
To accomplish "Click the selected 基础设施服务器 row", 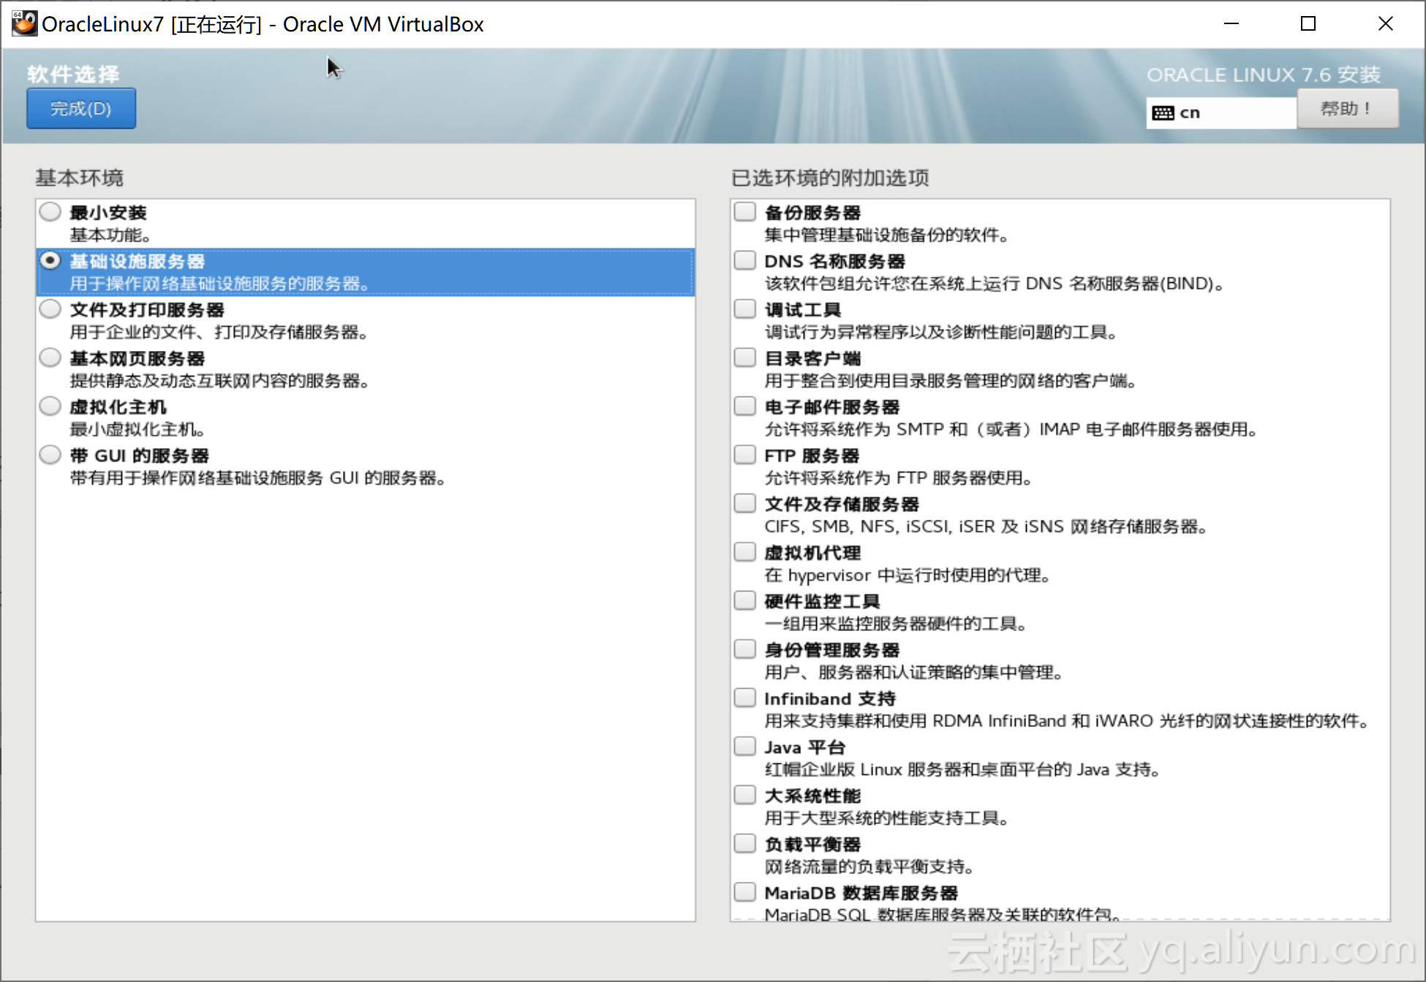I will [x=366, y=272].
